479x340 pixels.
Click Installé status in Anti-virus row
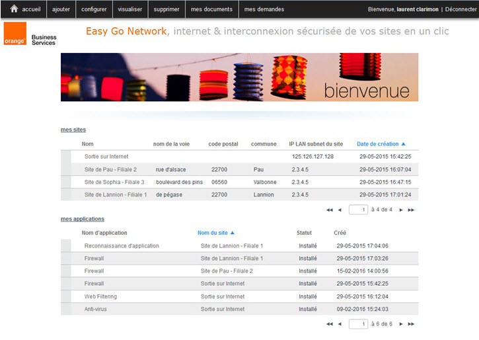(308, 309)
